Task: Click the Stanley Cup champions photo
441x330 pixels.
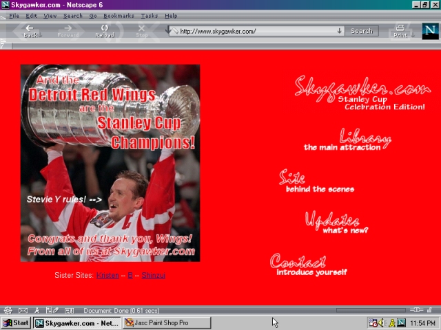Action: pos(110,163)
